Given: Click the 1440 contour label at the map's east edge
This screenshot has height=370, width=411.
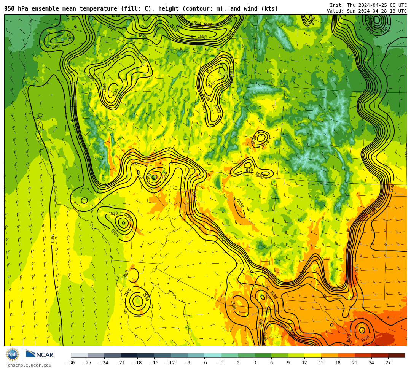Looking at the screenshot, I should tap(392, 188).
